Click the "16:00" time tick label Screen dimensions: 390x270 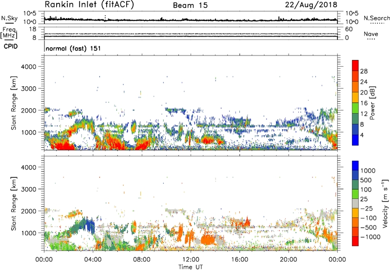239,260
